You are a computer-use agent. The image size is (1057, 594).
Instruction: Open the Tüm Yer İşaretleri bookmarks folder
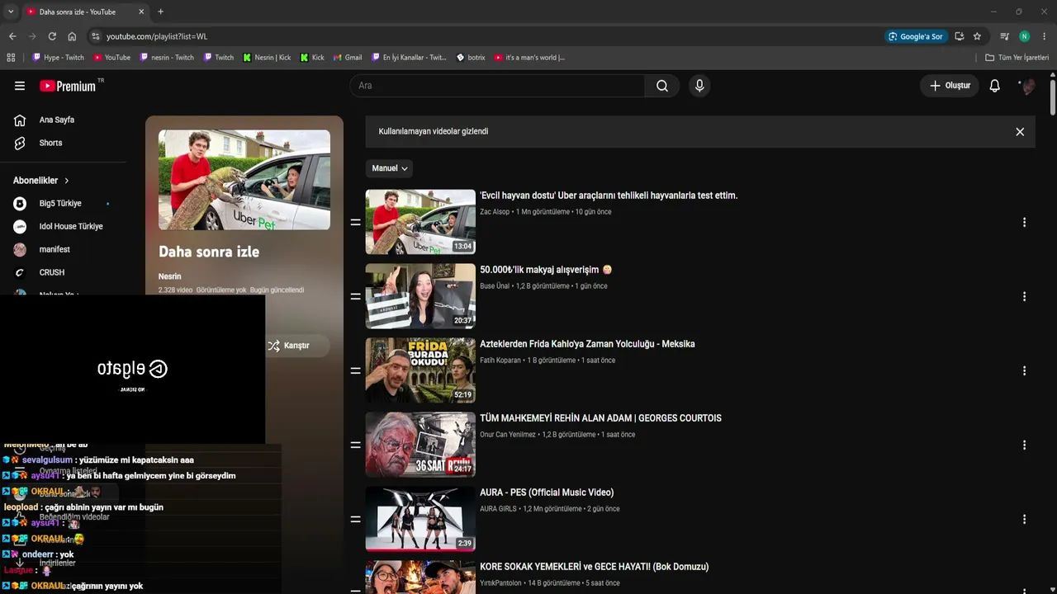point(1017,58)
